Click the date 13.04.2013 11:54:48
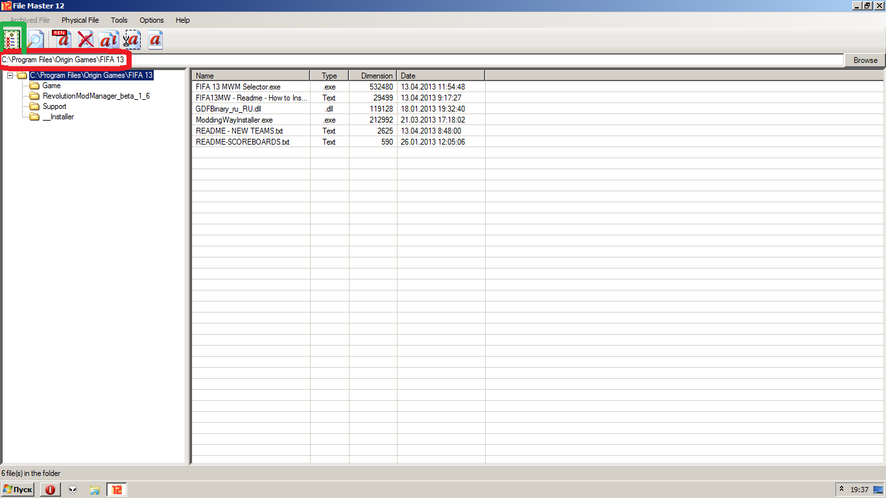The image size is (886, 498). (x=433, y=87)
